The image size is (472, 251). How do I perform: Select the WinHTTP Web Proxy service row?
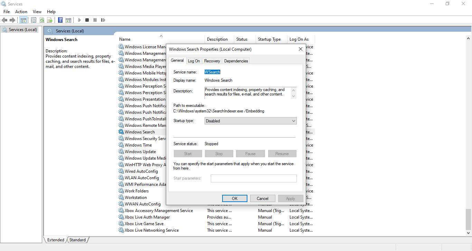pos(142,165)
